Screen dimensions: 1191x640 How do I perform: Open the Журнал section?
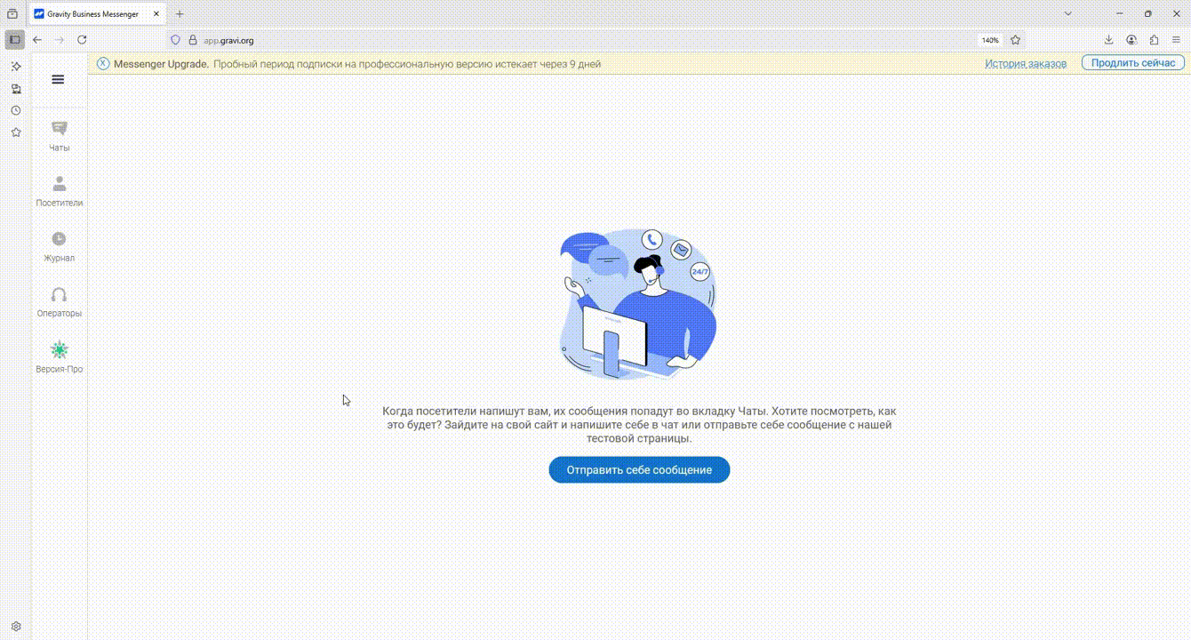60,245
